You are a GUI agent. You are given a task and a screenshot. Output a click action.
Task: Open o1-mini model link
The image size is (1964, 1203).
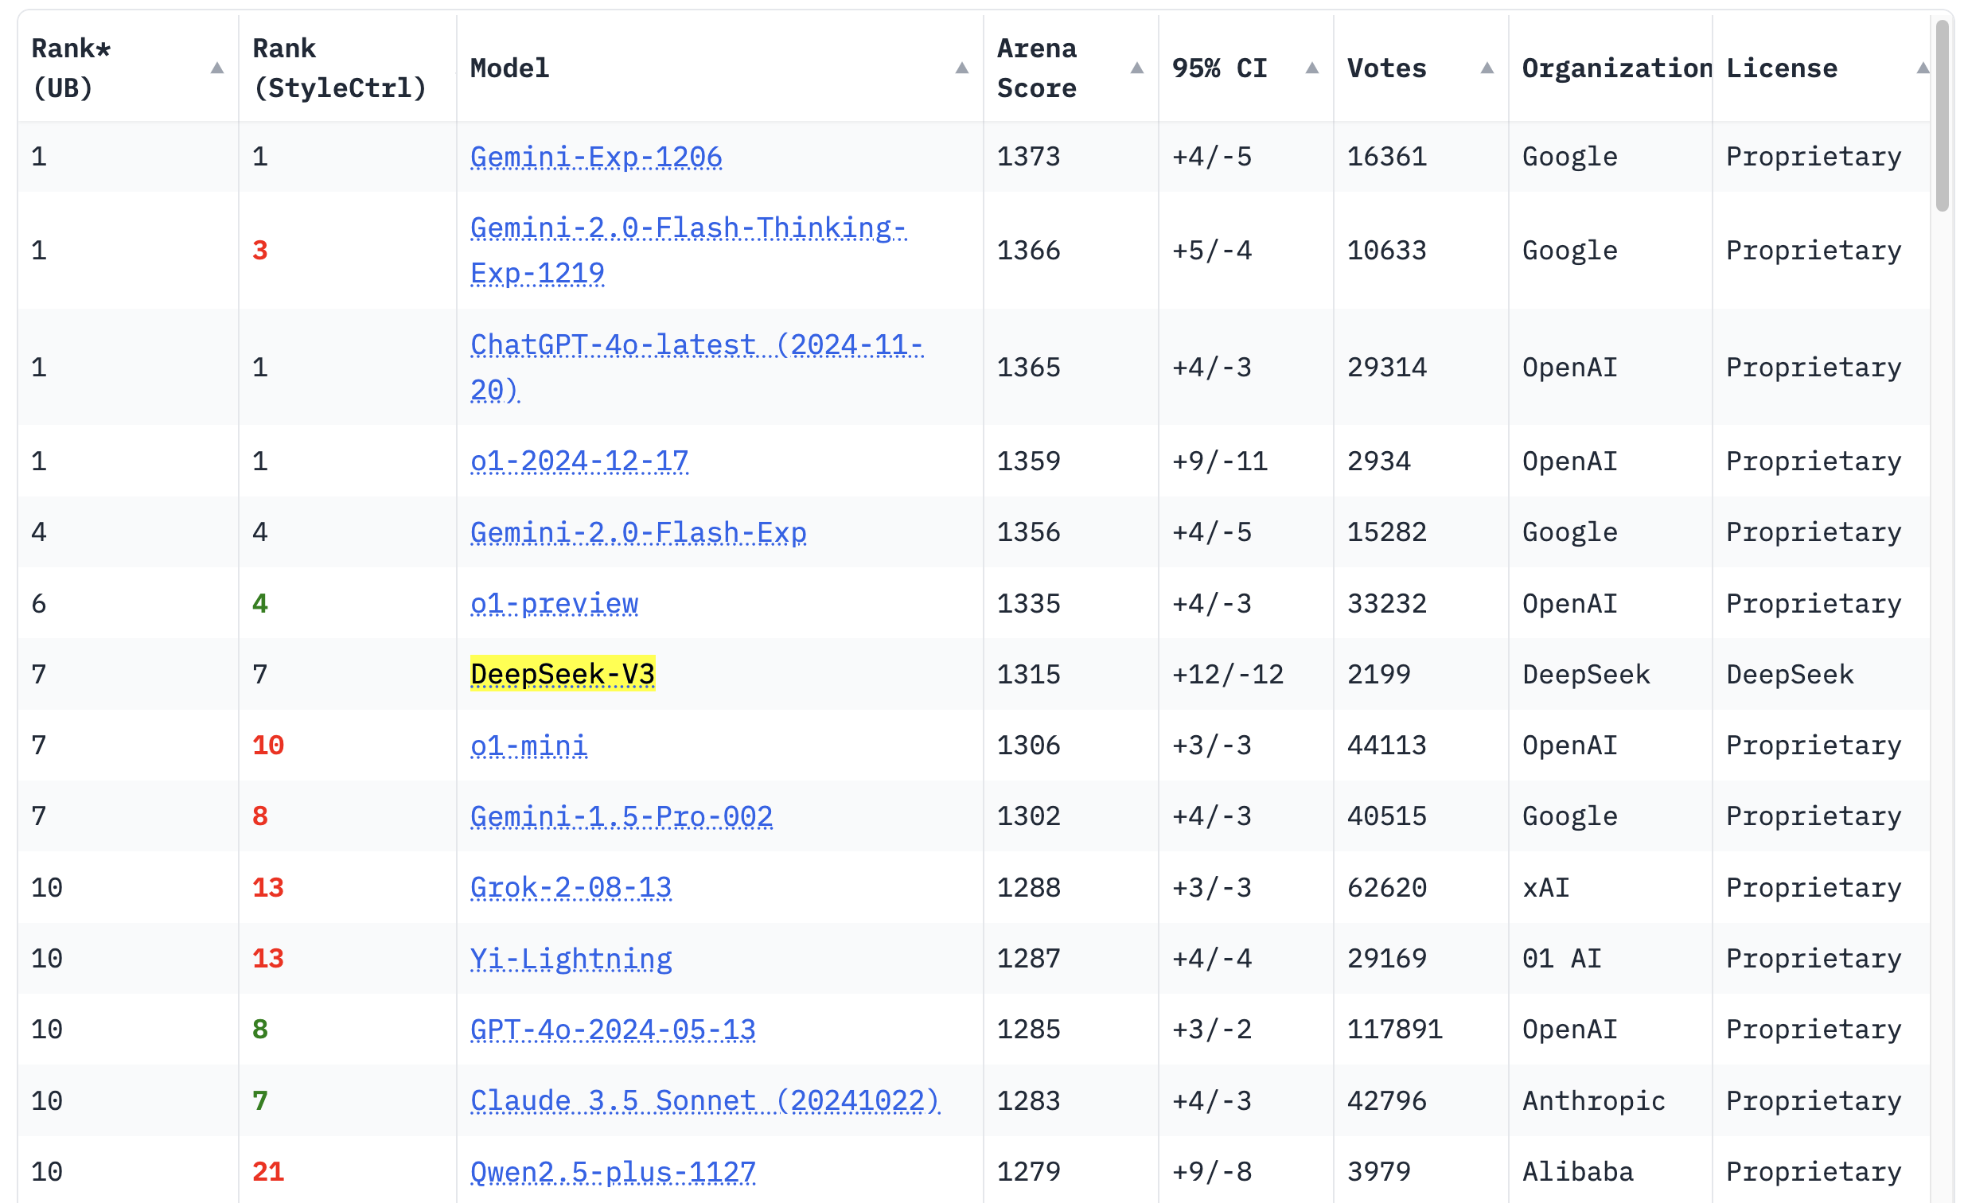[x=529, y=746]
